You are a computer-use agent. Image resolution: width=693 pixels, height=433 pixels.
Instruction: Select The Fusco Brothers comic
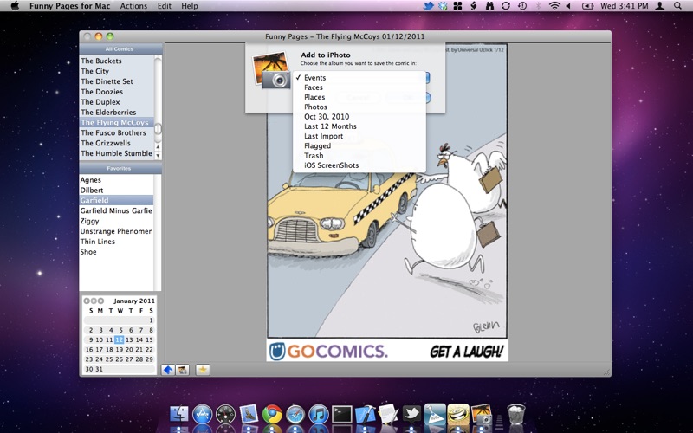point(117,132)
